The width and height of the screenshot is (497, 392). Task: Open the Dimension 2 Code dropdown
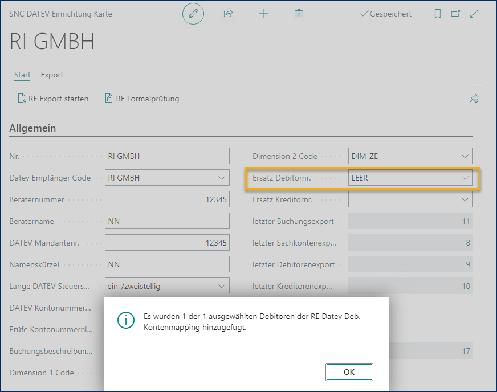coord(465,156)
